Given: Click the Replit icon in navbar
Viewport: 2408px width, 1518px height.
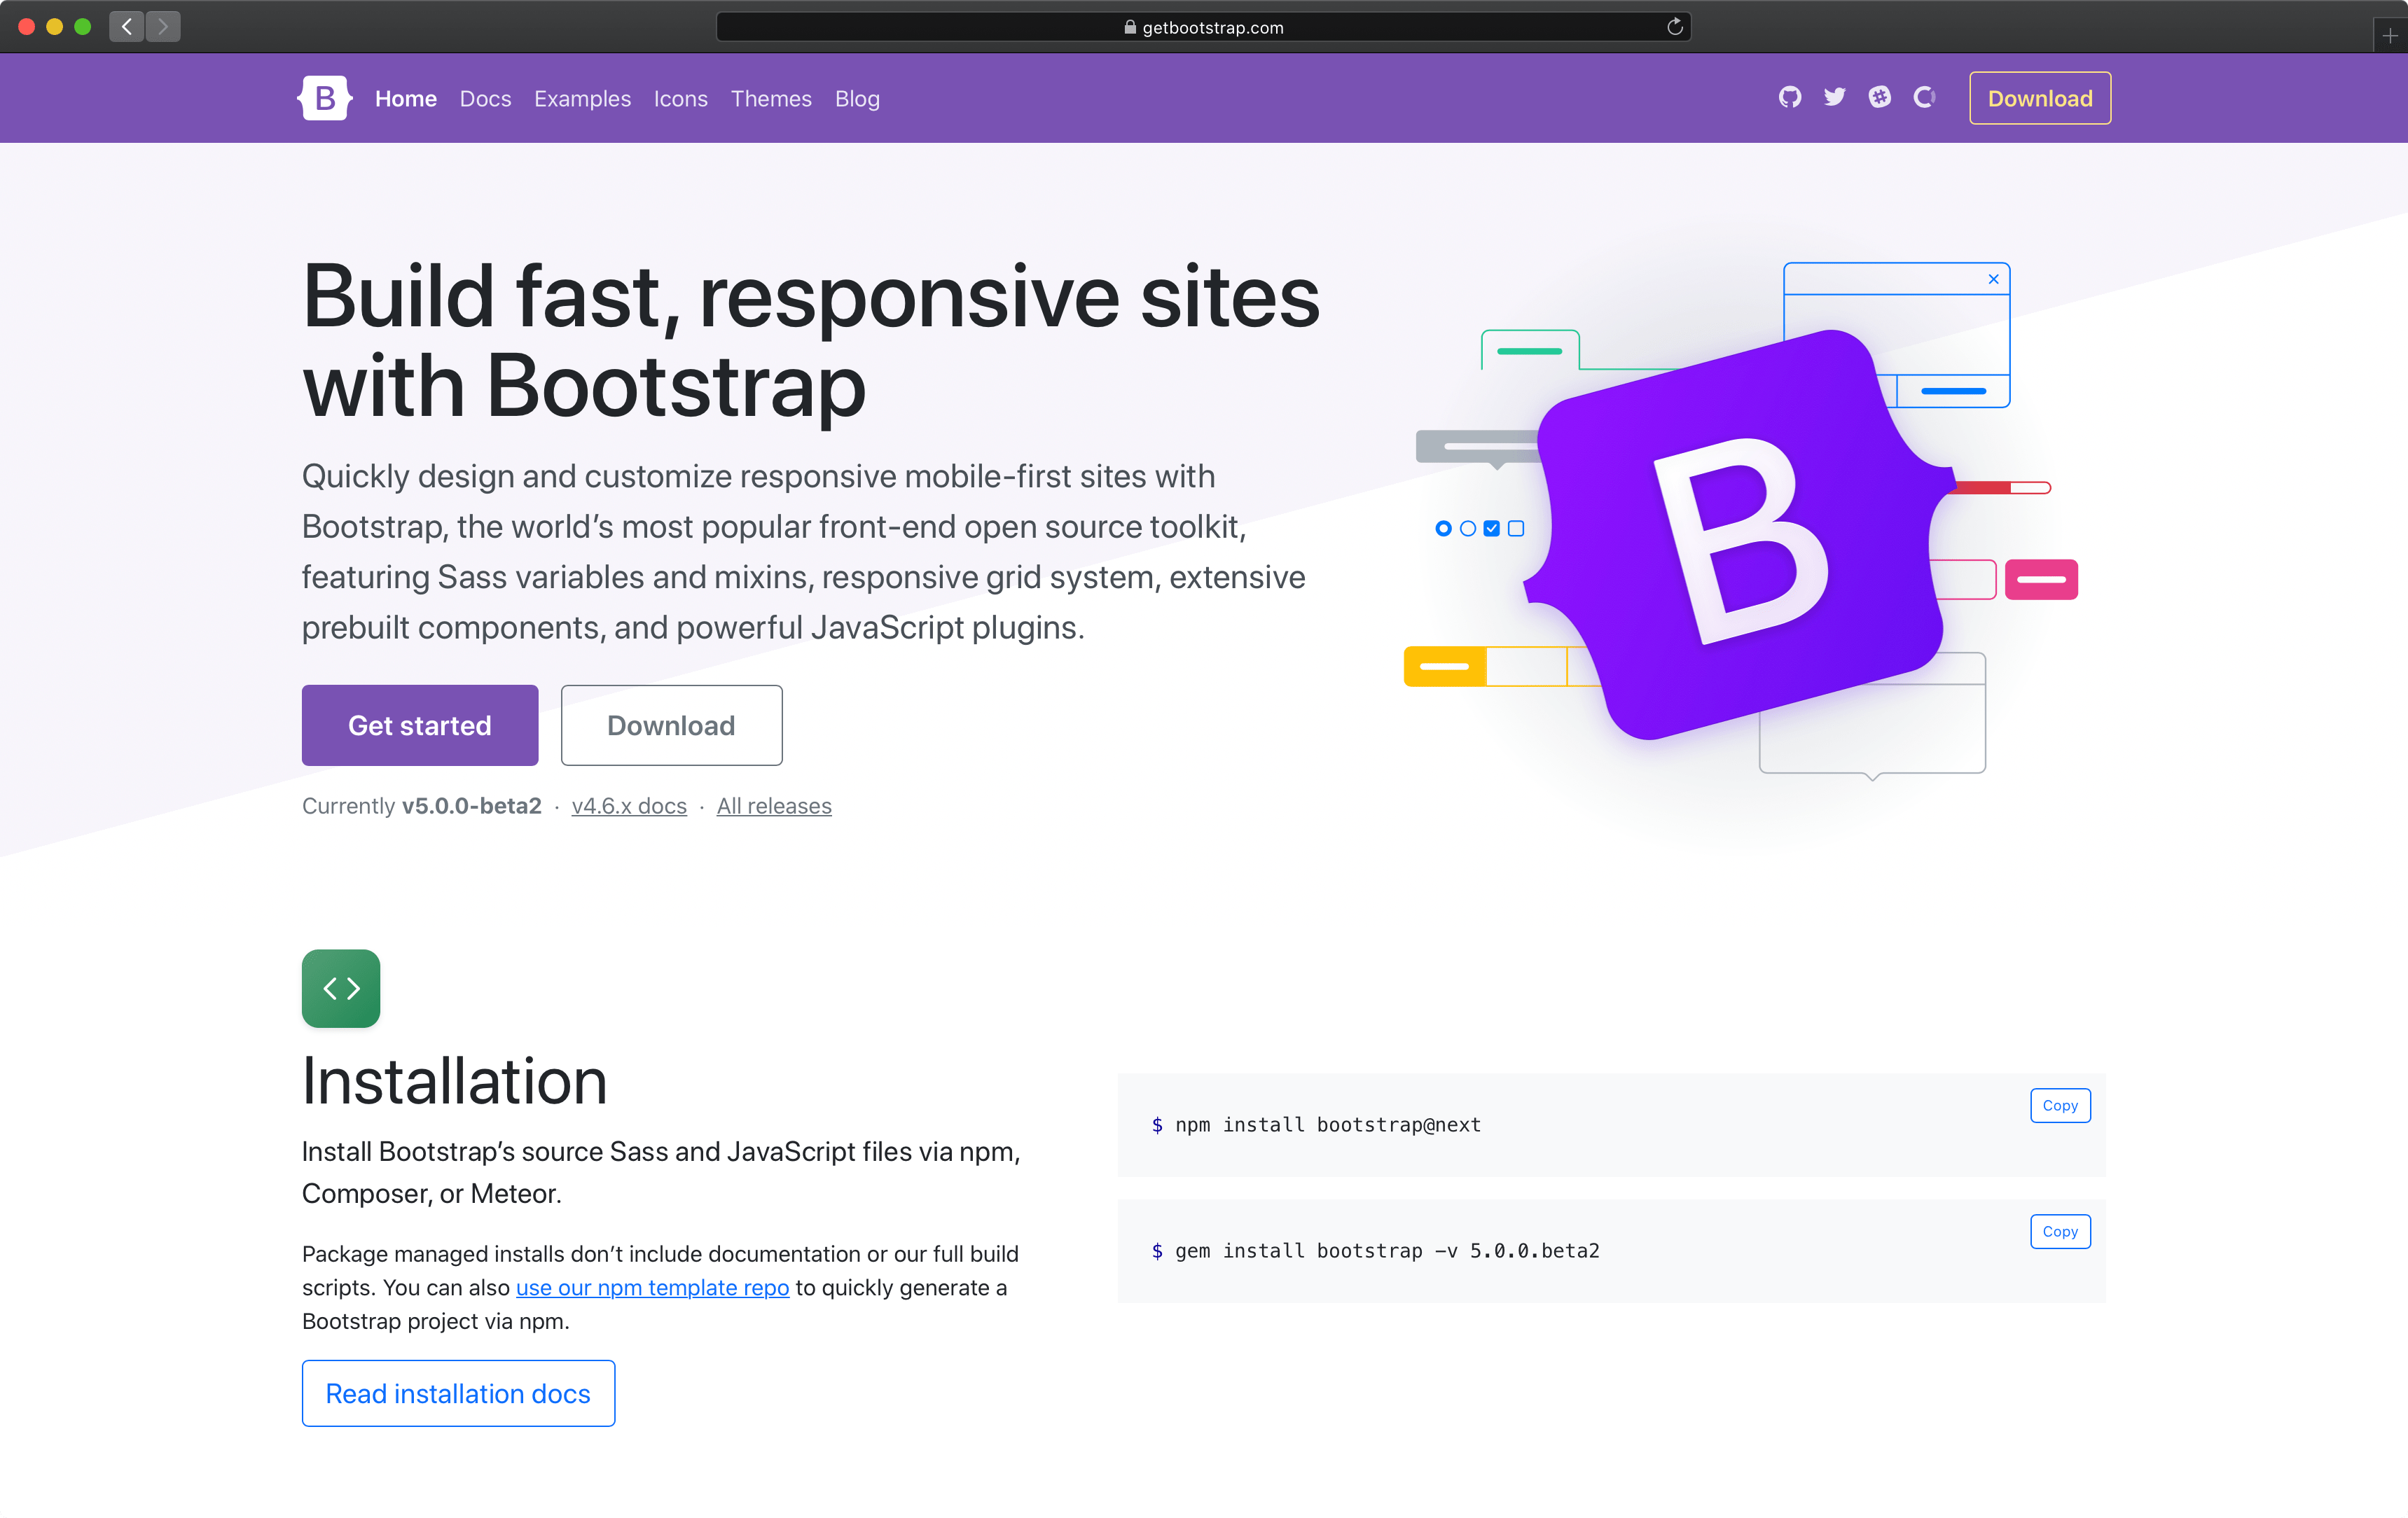Looking at the screenshot, I should (1918, 98).
